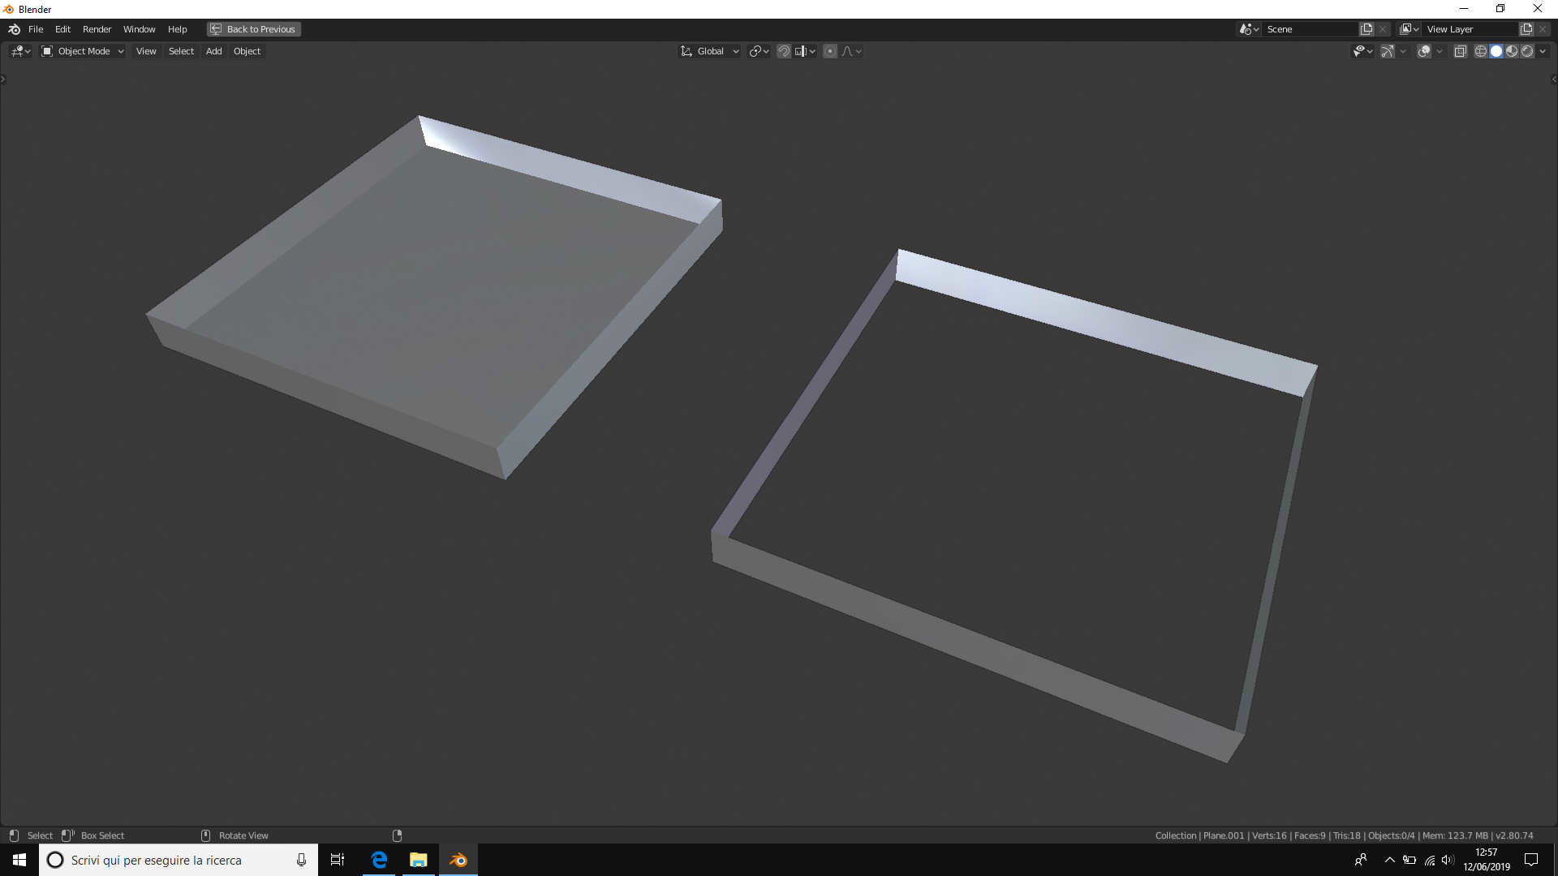Toggle snapping with the magnet icon
The height and width of the screenshot is (876, 1558).
784,51
